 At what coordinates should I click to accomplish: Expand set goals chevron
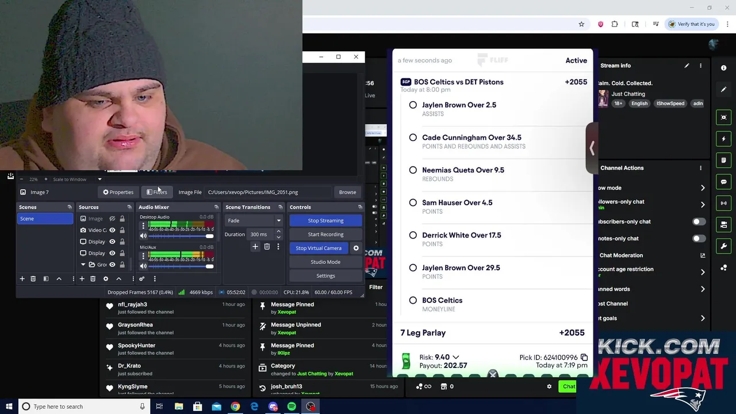coord(703,318)
